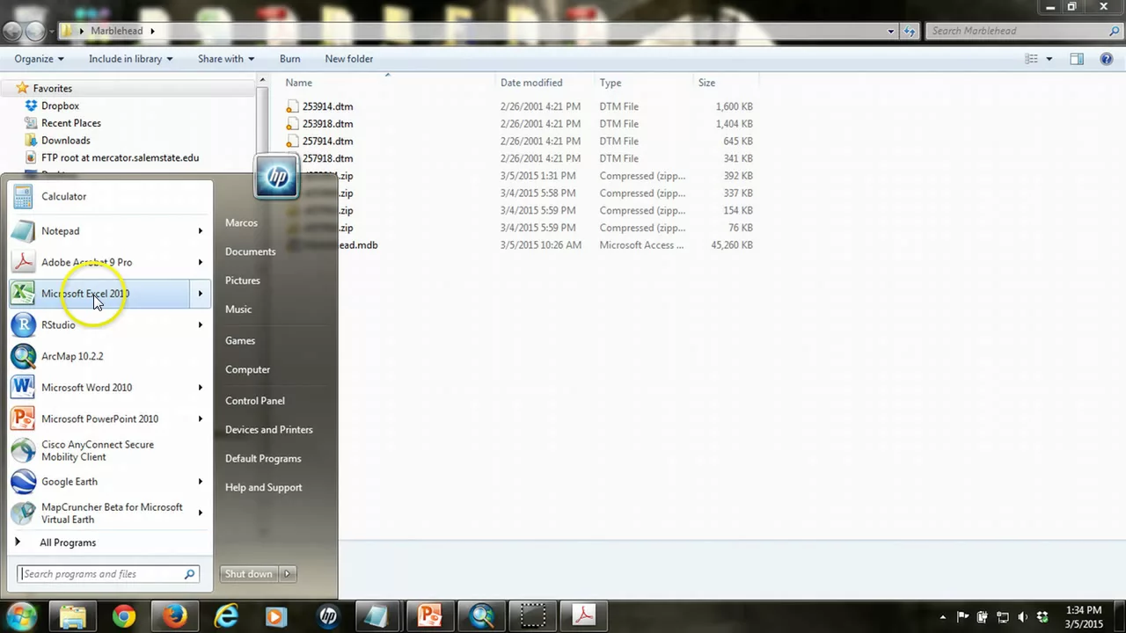Image resolution: width=1126 pixels, height=633 pixels.
Task: Open Recent Places in the sidebar
Action: tap(71, 123)
